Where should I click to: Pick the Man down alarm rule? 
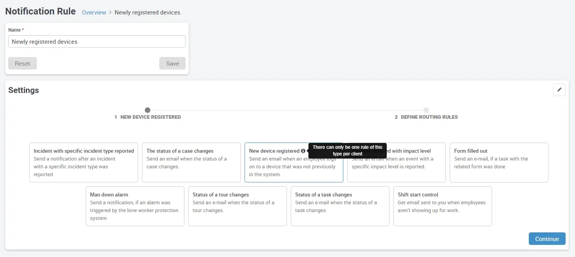pyautogui.click(x=135, y=206)
